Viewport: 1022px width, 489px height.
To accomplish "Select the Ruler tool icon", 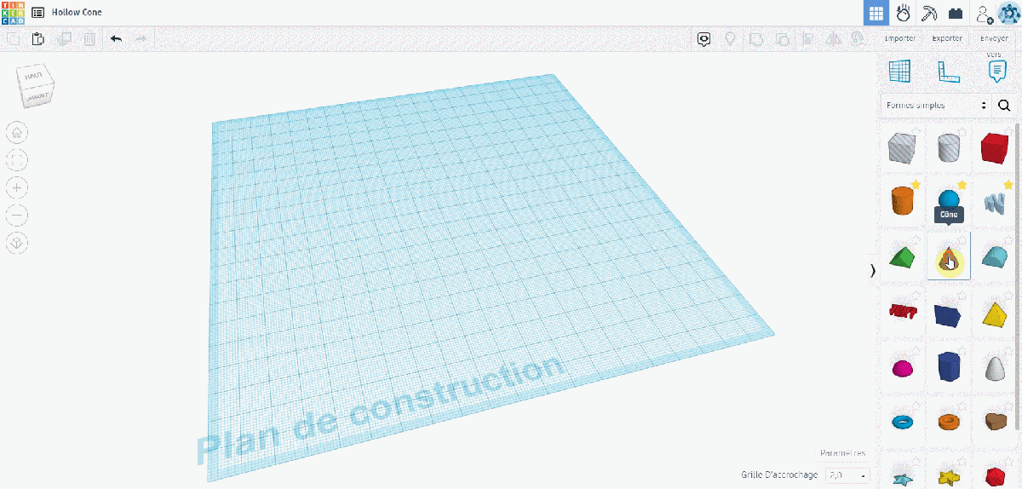I will pos(949,72).
